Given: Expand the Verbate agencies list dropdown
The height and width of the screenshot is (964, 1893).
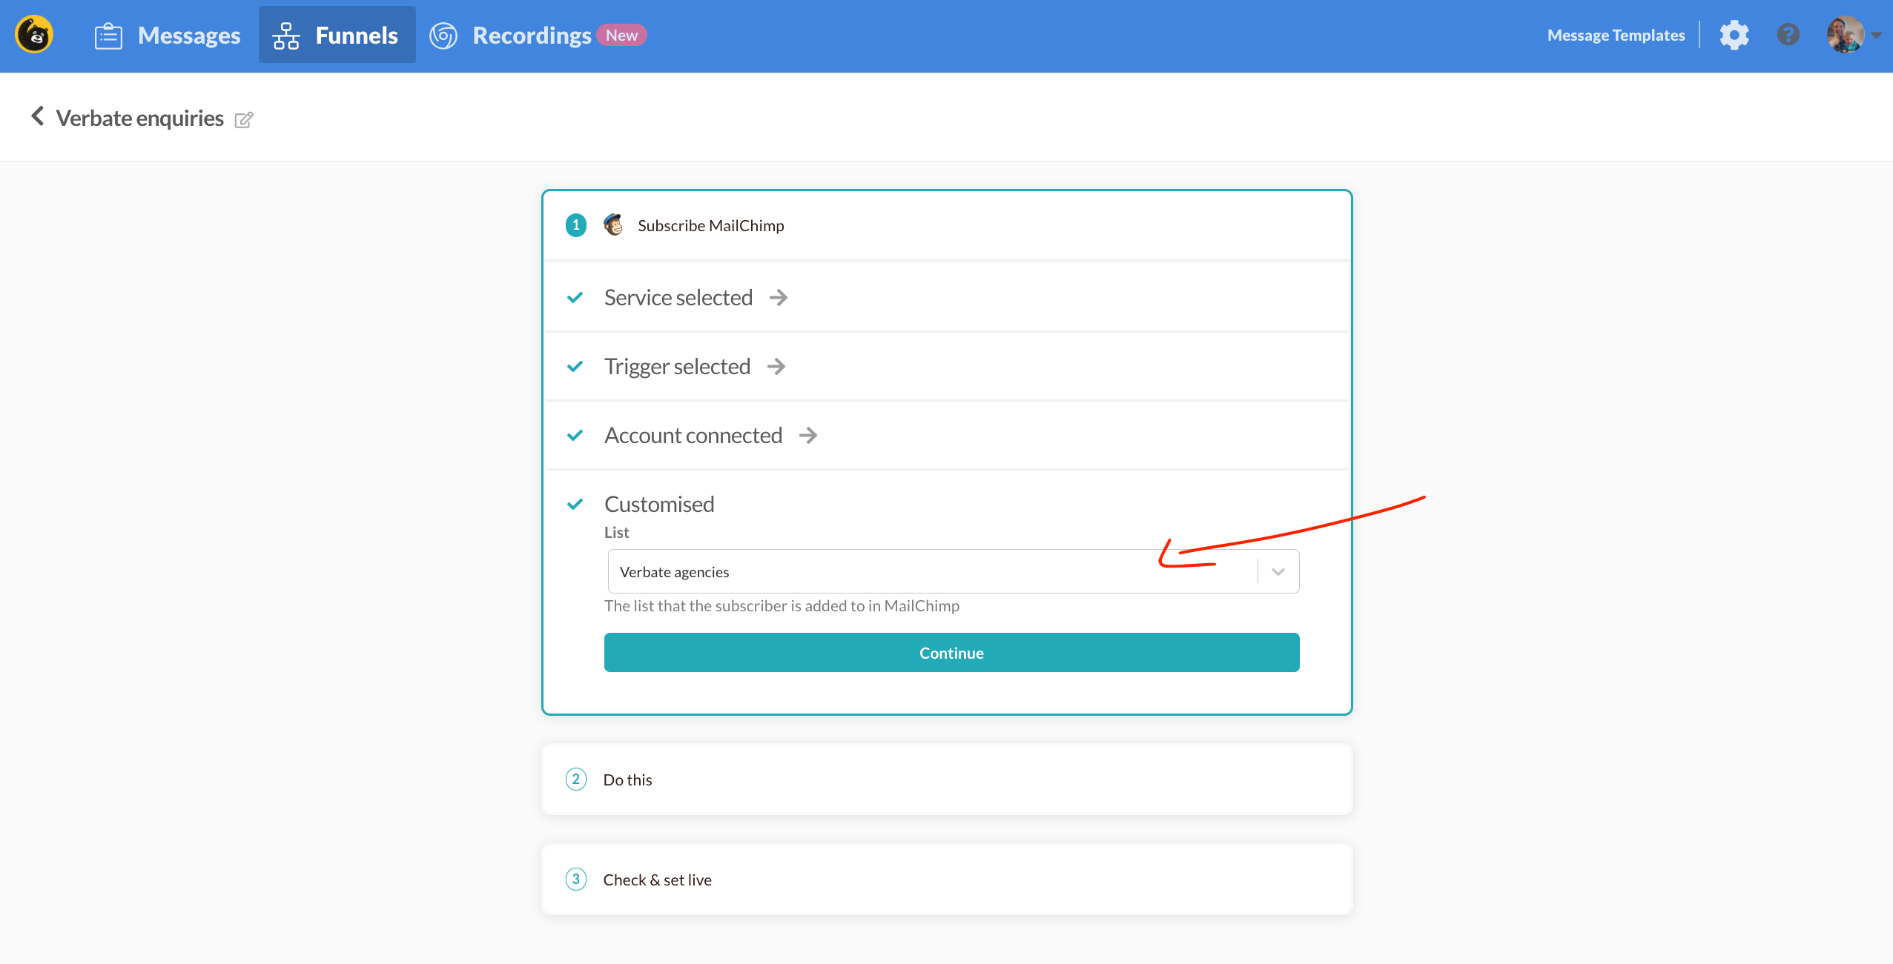Looking at the screenshot, I should pos(1278,571).
